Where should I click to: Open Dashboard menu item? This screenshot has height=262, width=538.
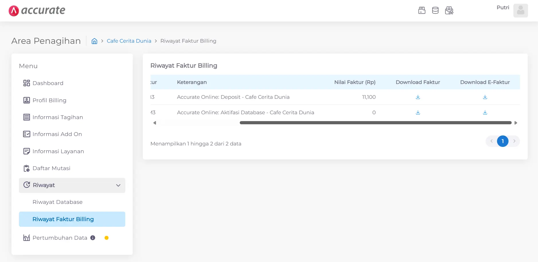point(72,83)
